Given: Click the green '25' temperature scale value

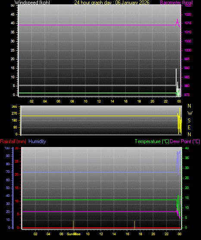Looking at the screenshot, I should coord(187,178).
